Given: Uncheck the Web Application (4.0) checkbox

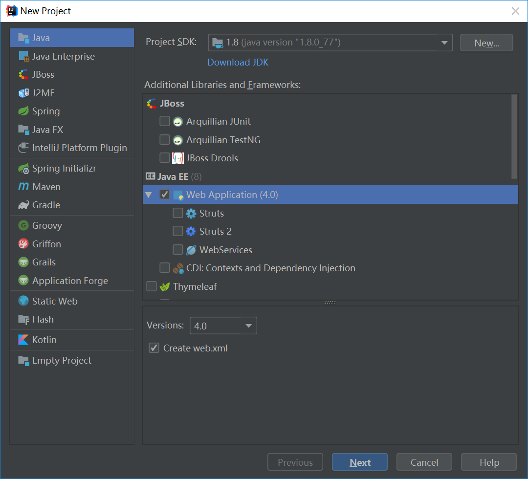Looking at the screenshot, I should (x=165, y=195).
